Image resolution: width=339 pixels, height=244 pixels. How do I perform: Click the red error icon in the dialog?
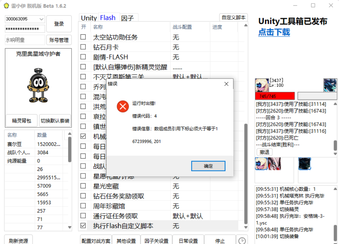(x=123, y=106)
